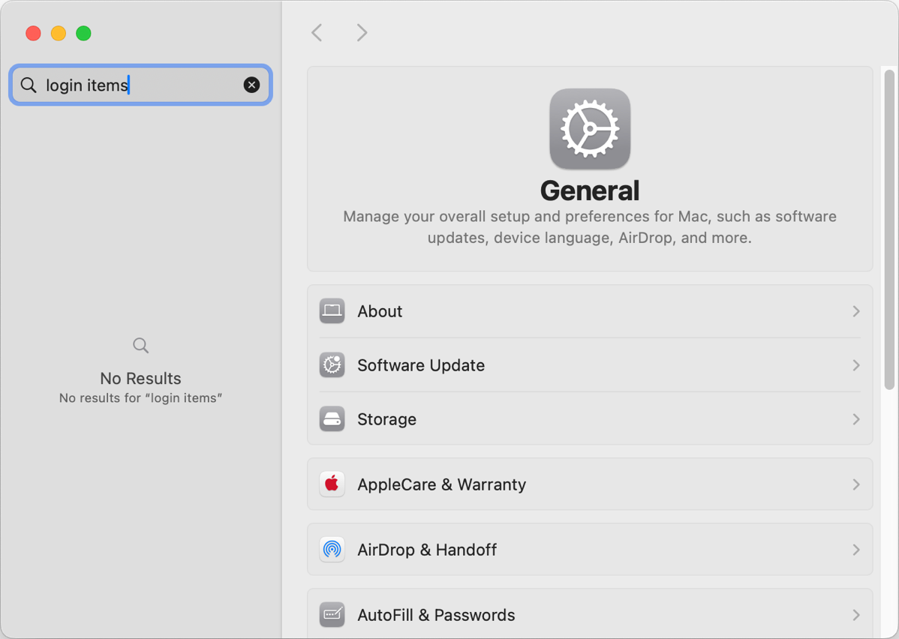899x639 pixels.
Task: Expand Storage using its right chevron
Action: click(x=855, y=419)
